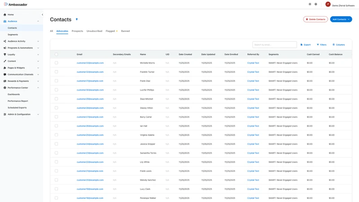Viewport: 359px width, 202px height.
Task: Click the Loyalty trophy icon
Action: [x=5, y=54]
